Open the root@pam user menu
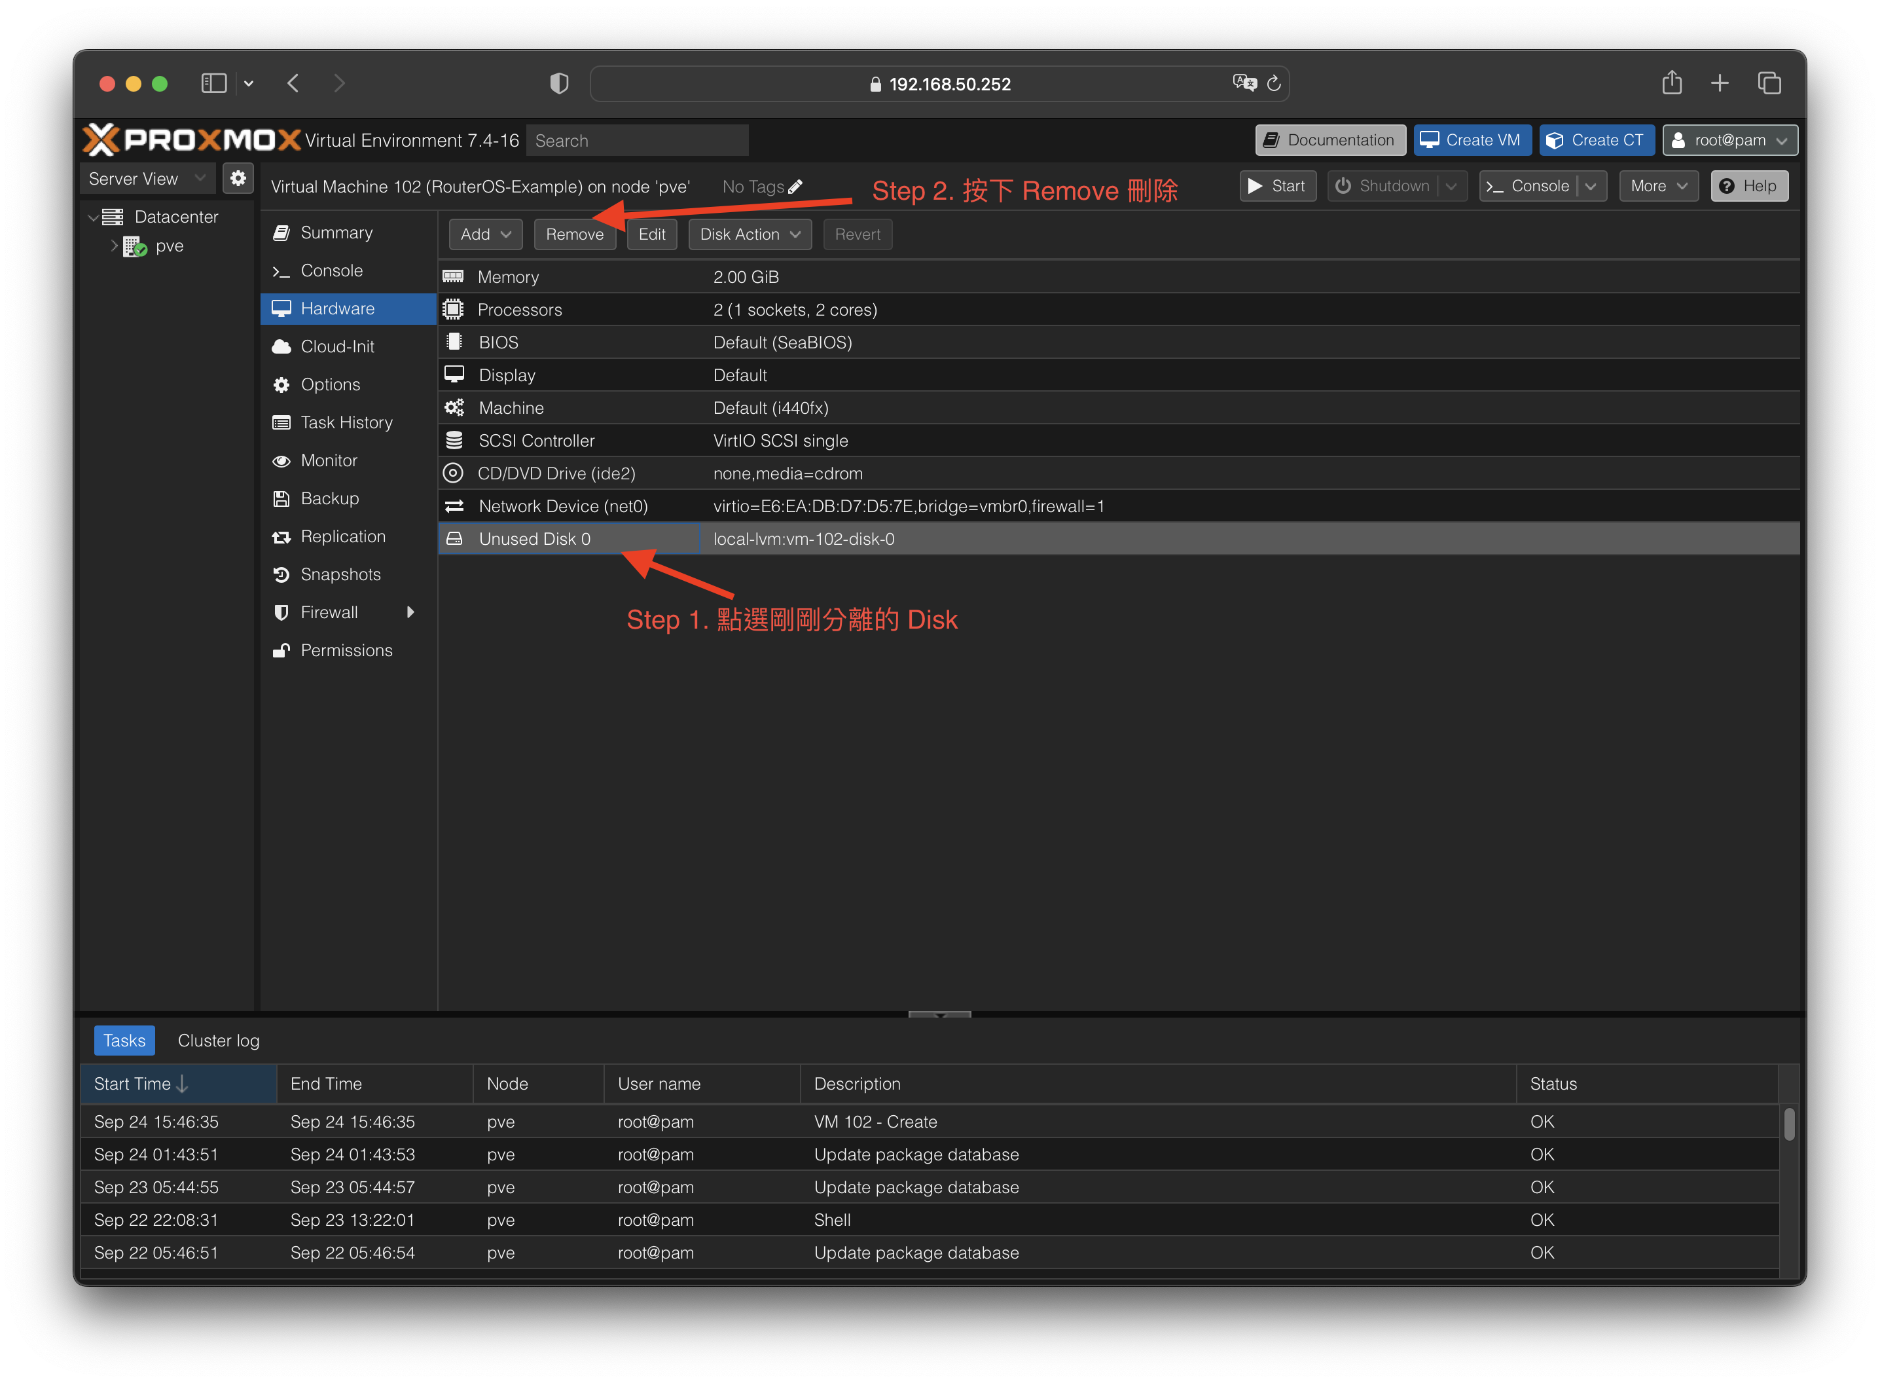Screen dimensions: 1880x1383 pos(1729,140)
